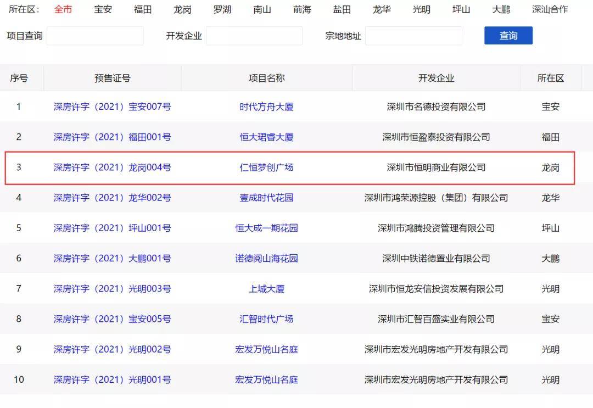Switch to the 福田 district filter tab
This screenshot has width=593, height=408.
pos(143,9)
